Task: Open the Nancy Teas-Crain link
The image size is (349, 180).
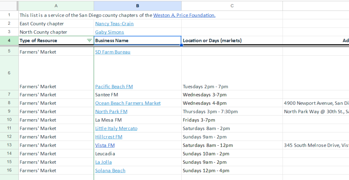Action: (114, 24)
